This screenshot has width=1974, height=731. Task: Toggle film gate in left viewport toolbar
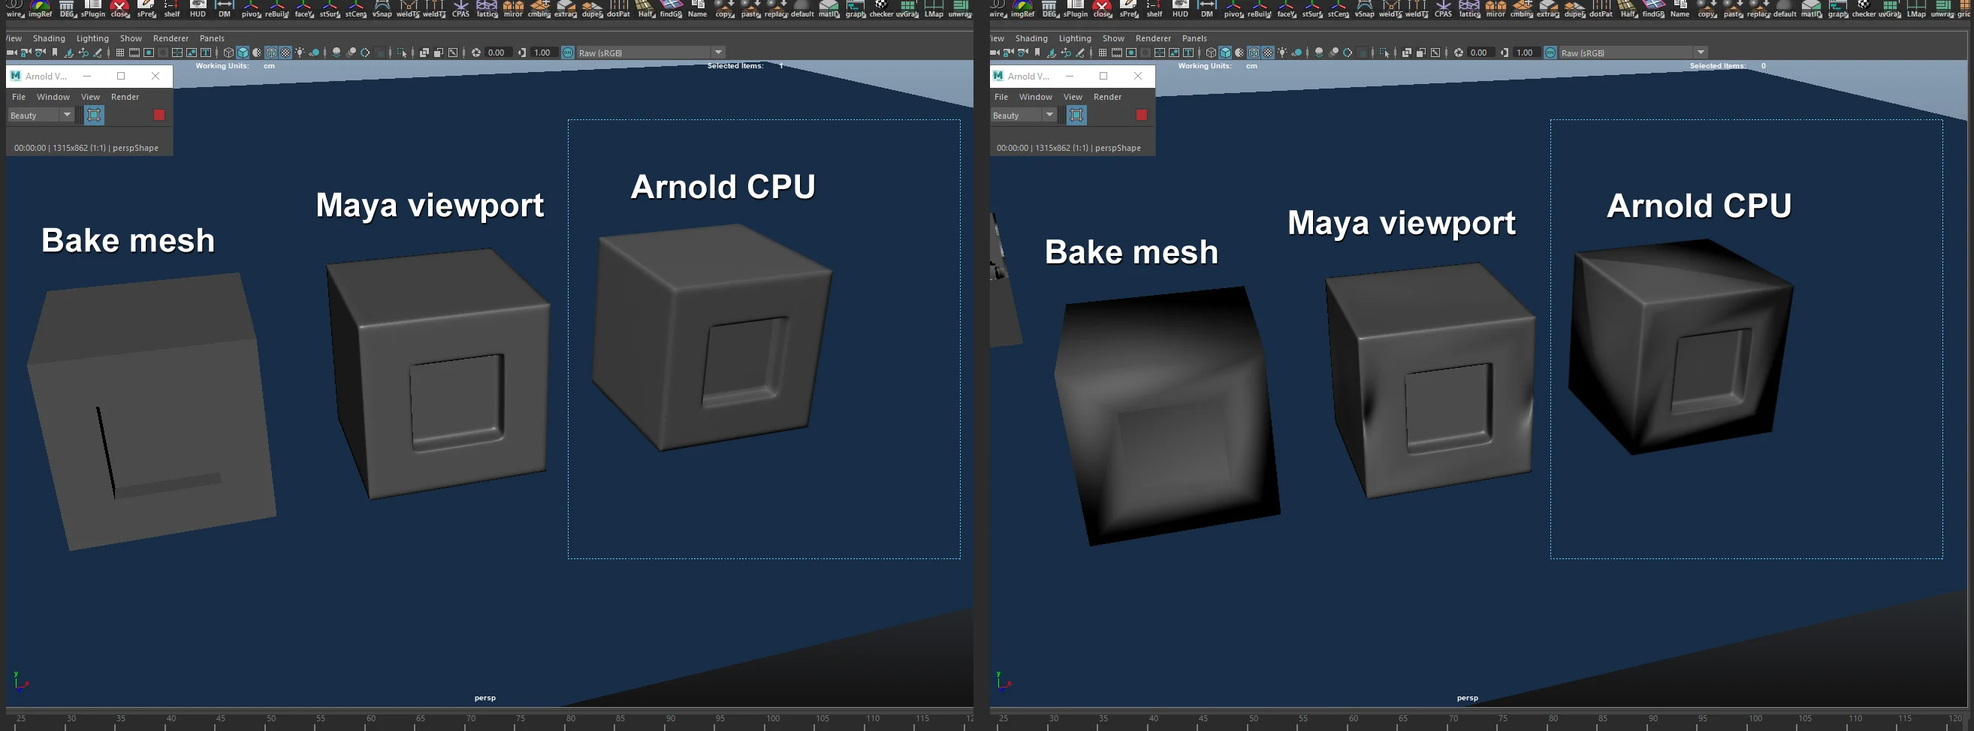[134, 52]
